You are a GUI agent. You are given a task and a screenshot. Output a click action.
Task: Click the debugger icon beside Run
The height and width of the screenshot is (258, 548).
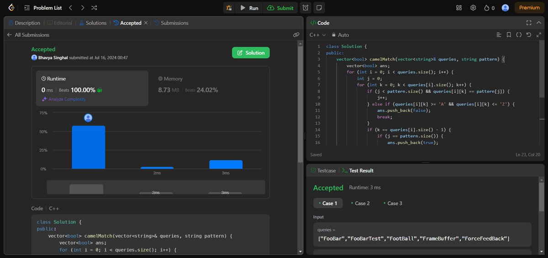click(x=229, y=8)
